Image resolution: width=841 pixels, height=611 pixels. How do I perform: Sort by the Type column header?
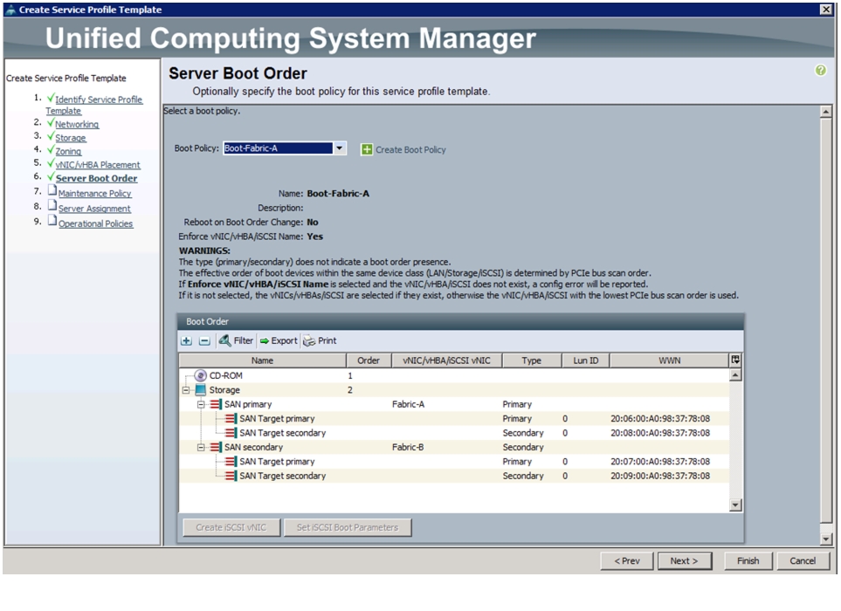pyautogui.click(x=532, y=360)
